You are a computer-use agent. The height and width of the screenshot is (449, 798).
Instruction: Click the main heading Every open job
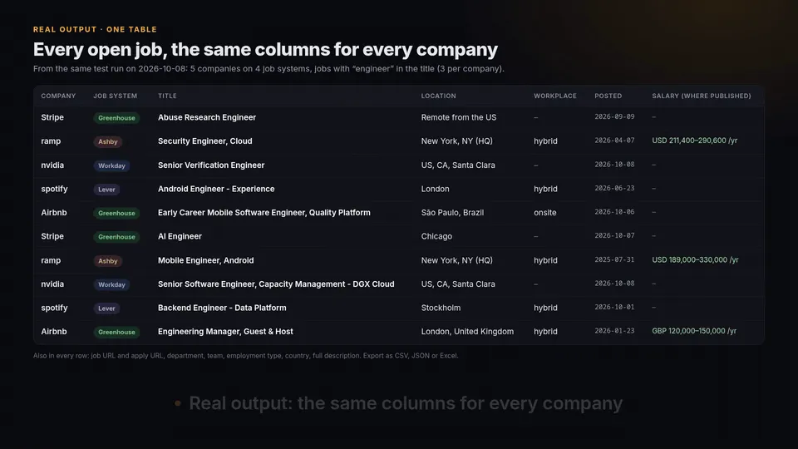(x=265, y=49)
